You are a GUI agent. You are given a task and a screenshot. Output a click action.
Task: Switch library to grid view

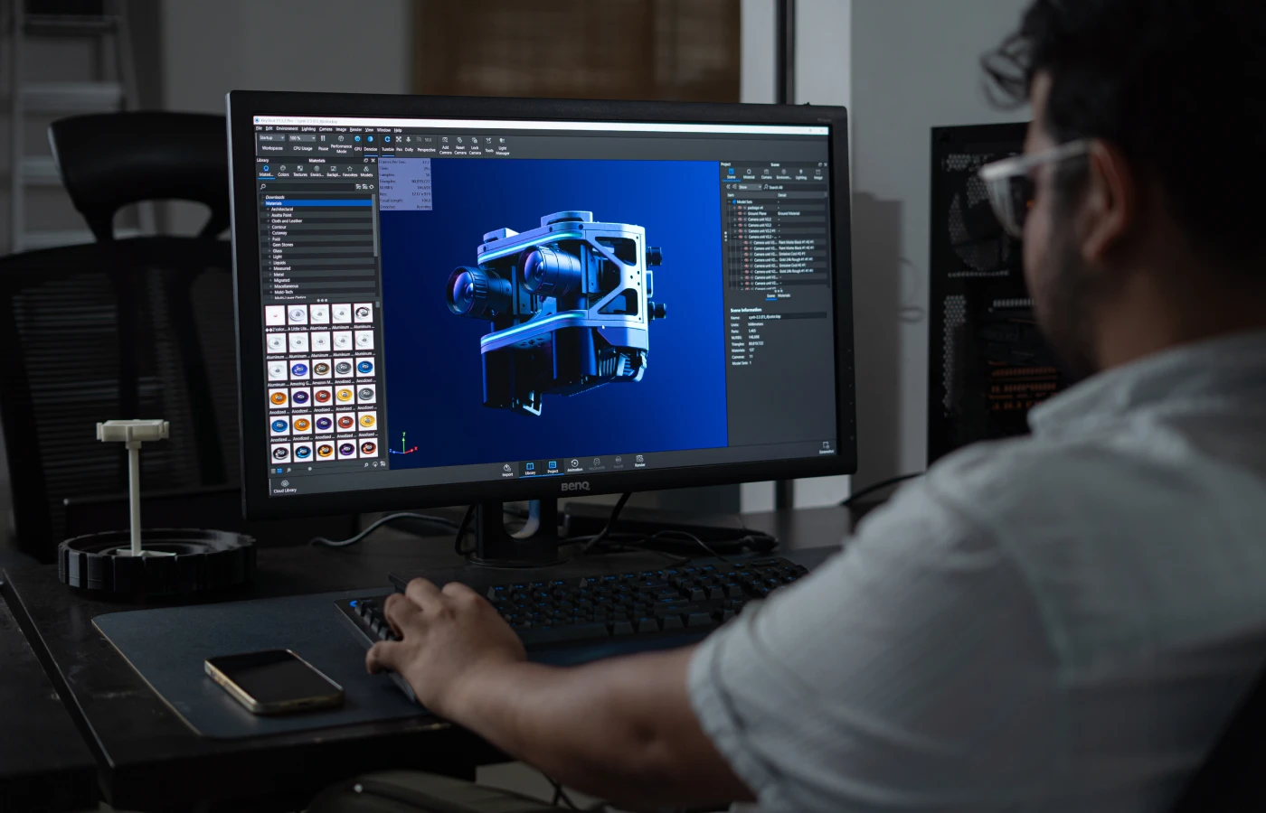279,471
